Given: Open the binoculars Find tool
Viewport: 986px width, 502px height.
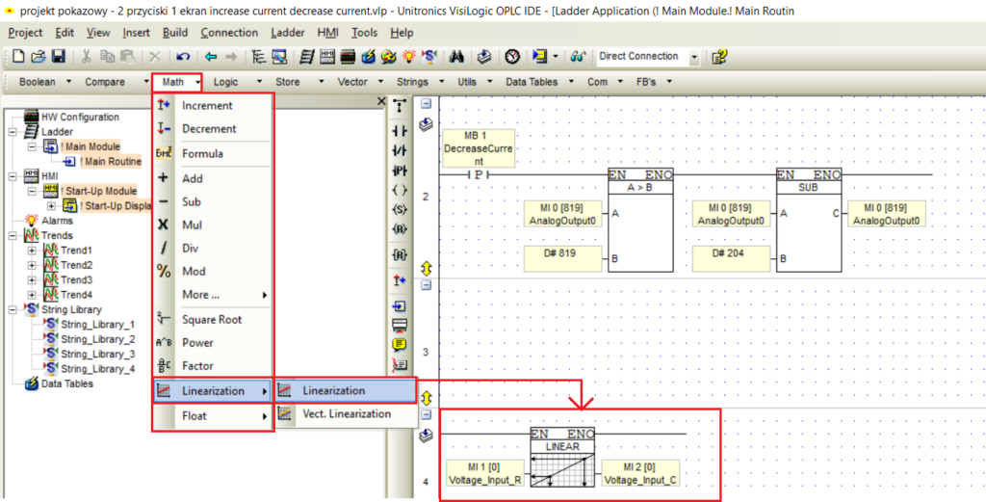Looking at the screenshot, I should tap(456, 57).
